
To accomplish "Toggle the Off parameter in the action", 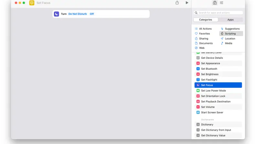I will click(92, 14).
